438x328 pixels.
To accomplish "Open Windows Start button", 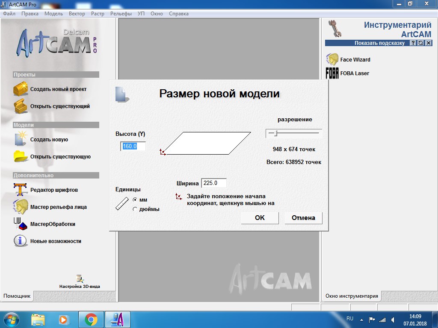I will click(11, 319).
